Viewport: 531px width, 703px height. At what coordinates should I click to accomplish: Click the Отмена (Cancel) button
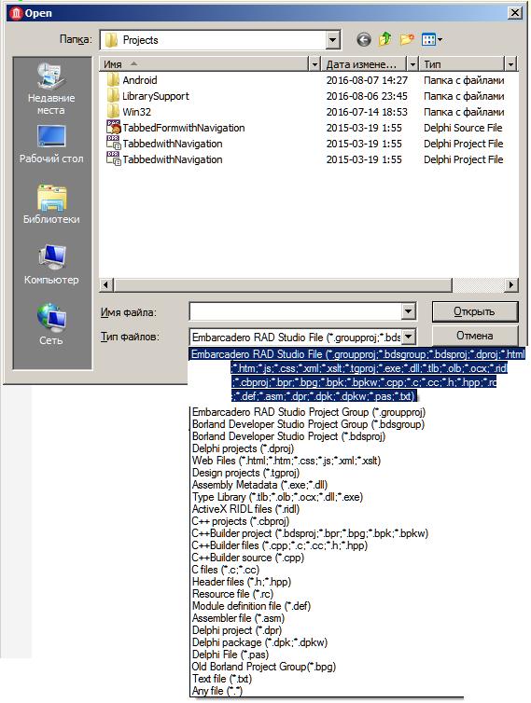click(475, 336)
